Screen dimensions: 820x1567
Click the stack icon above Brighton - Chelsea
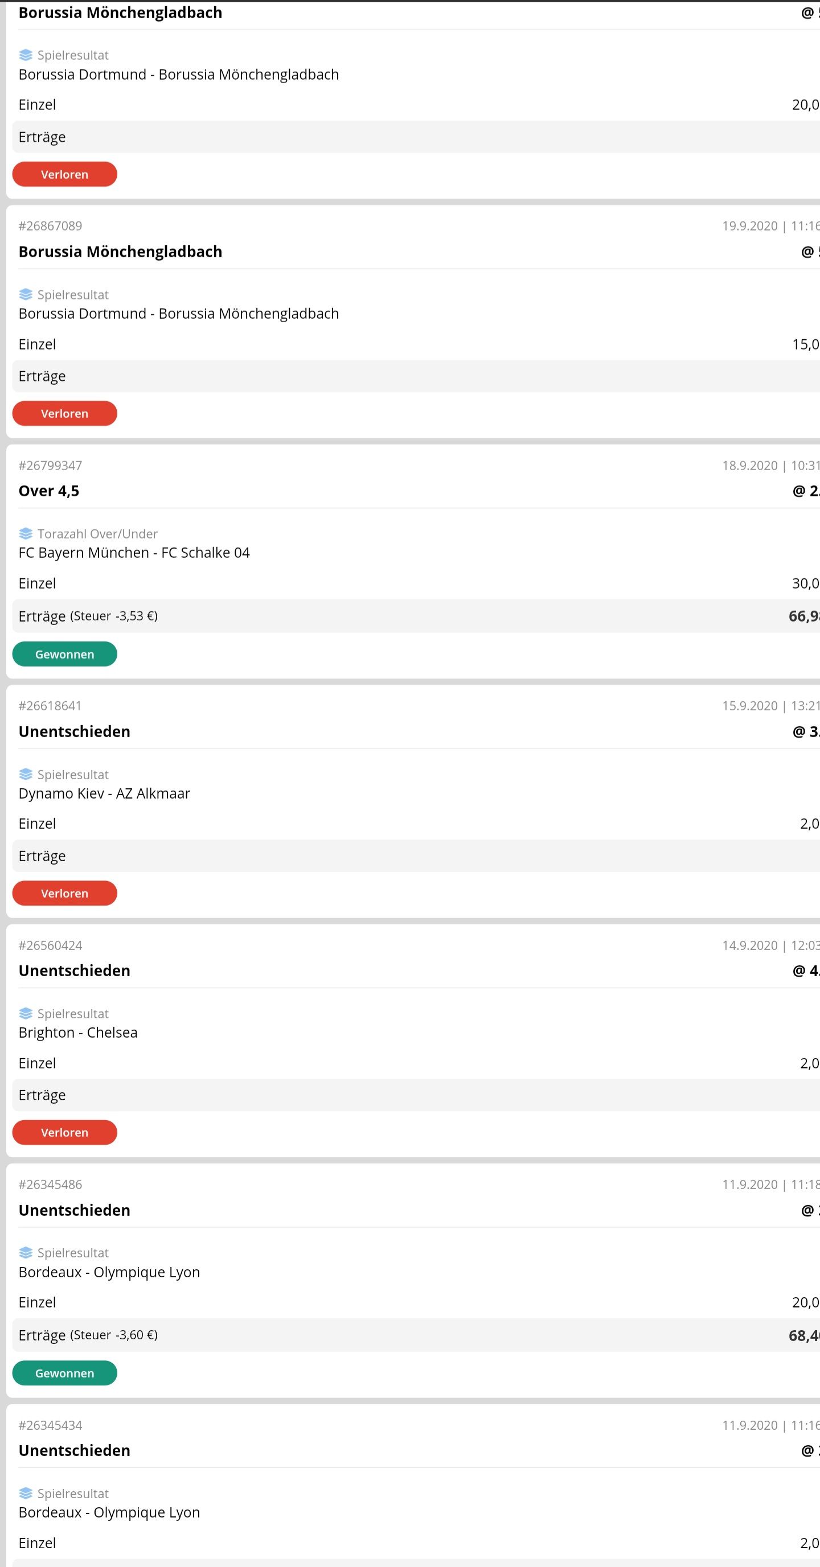point(26,1013)
